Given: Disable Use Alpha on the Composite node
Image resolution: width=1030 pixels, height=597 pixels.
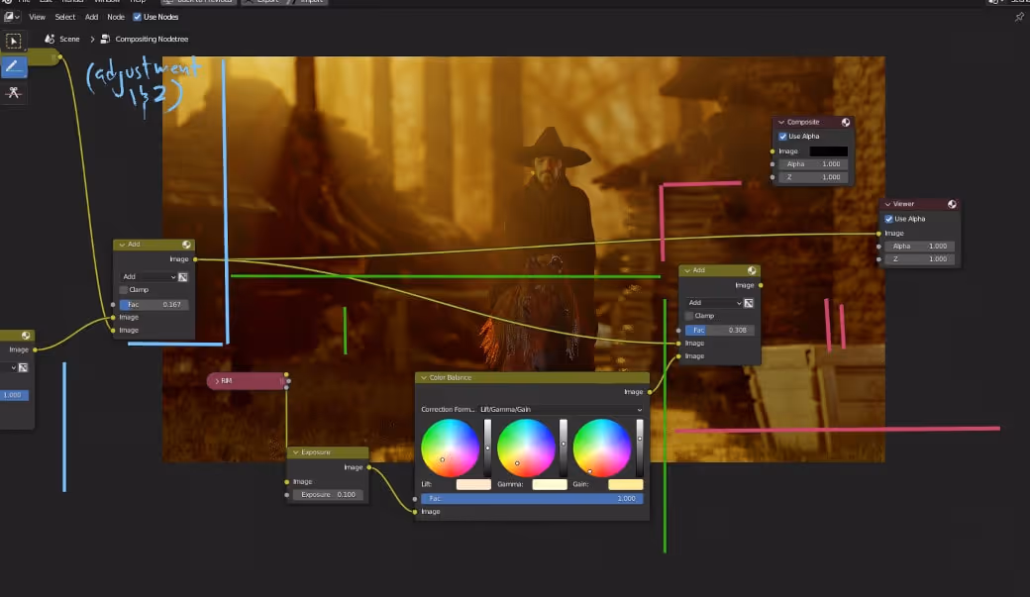Looking at the screenshot, I should (x=782, y=136).
